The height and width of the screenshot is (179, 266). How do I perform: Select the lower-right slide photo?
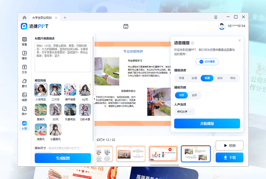coord(159,102)
